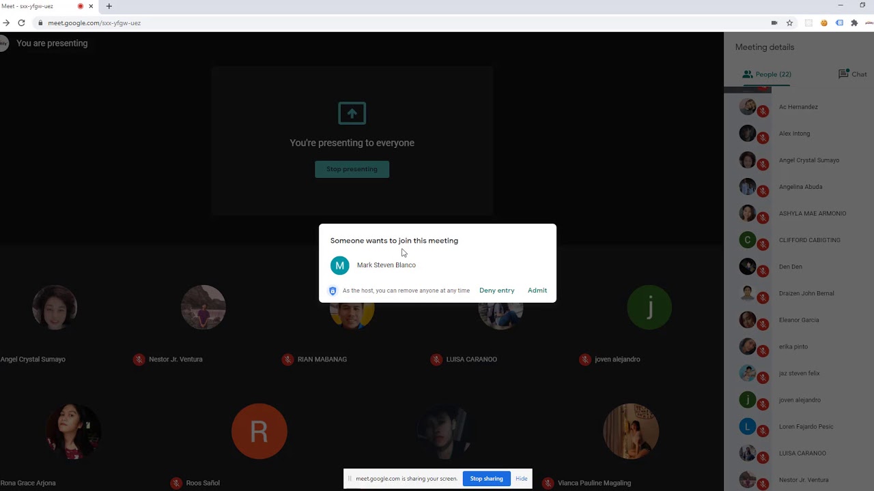Close the Meet browser tab

pyautogui.click(x=91, y=6)
